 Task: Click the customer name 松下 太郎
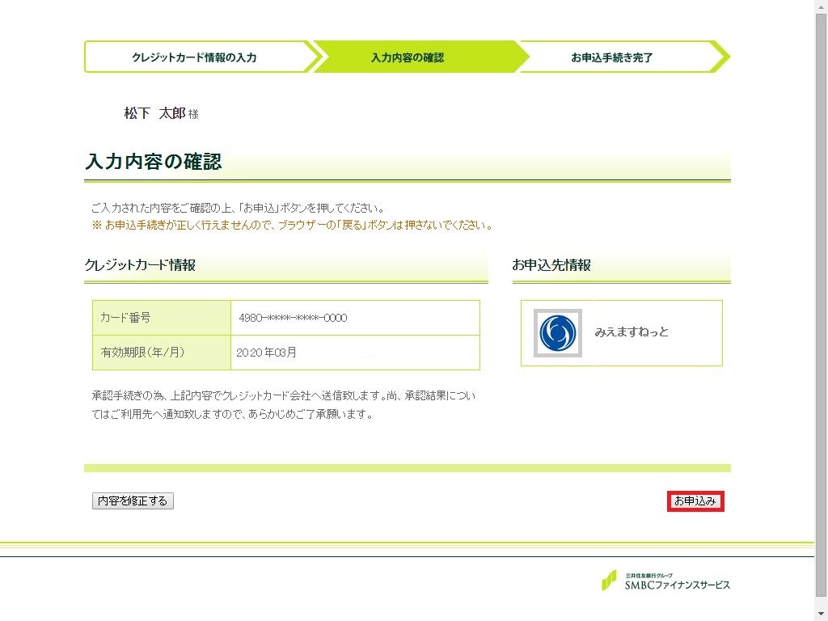pos(155,114)
